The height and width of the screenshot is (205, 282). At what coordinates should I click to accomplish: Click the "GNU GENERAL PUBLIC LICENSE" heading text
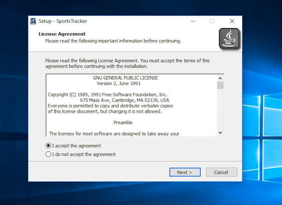[x=125, y=78]
